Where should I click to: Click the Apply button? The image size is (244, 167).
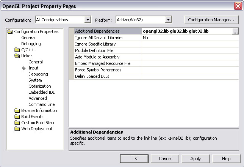click(x=196, y=159)
